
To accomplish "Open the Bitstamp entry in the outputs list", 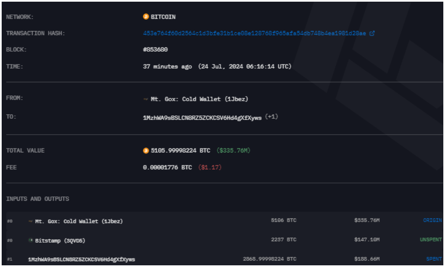I will click(x=60, y=241).
